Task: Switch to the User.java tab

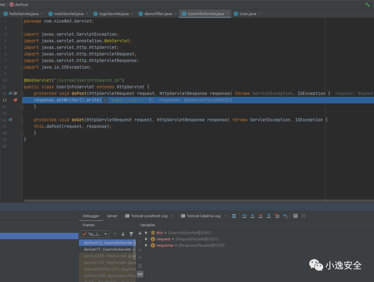Action: pos(248,13)
